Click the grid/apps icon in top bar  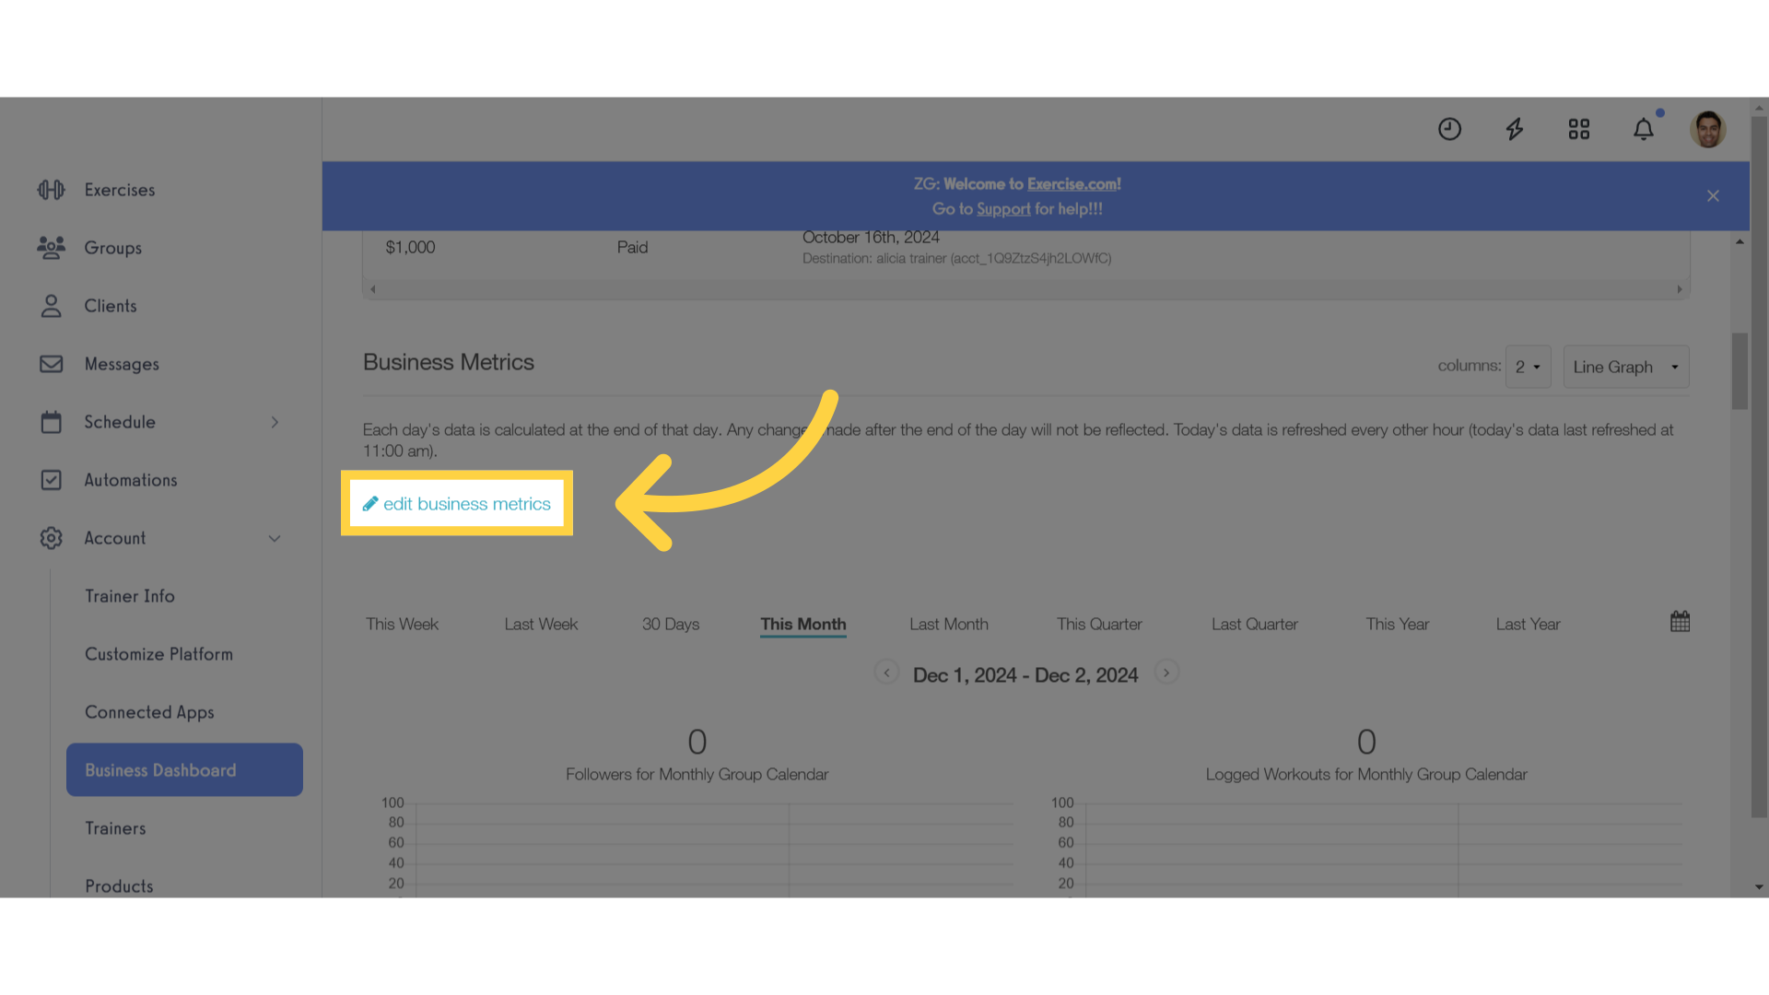(x=1578, y=129)
